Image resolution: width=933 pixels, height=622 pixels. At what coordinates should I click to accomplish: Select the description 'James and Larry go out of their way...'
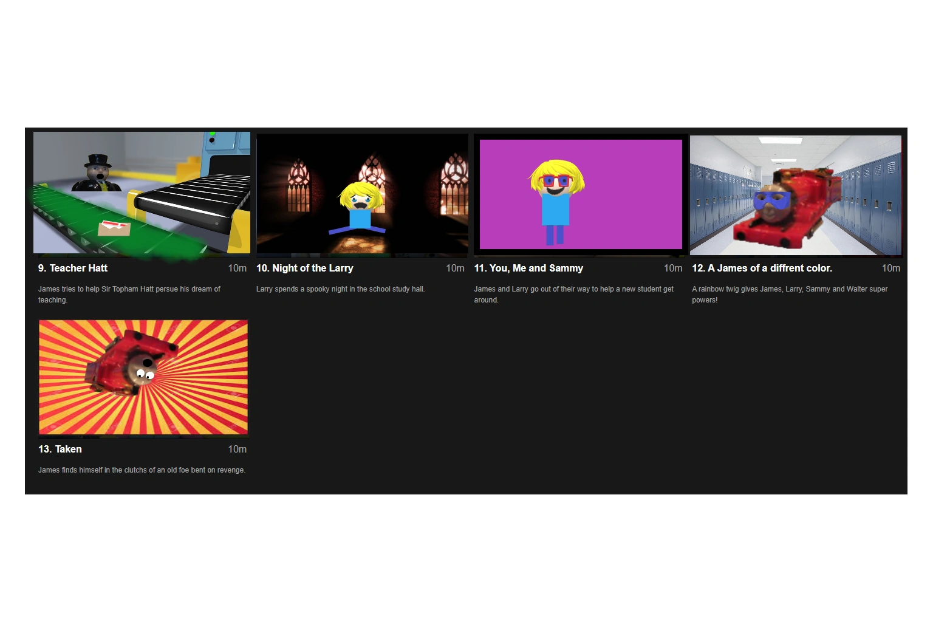[x=574, y=295]
